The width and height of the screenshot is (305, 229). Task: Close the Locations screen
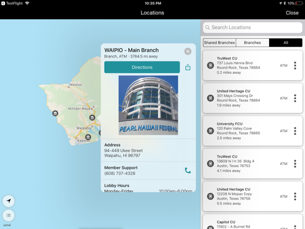(292, 13)
